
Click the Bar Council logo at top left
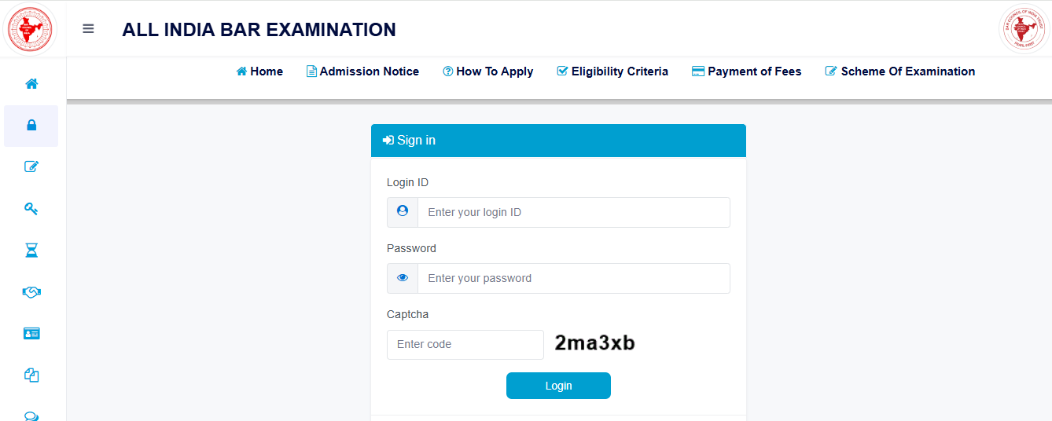pyautogui.click(x=28, y=29)
